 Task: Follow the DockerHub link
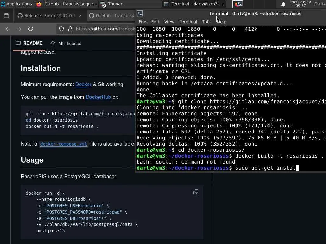coord(98,97)
